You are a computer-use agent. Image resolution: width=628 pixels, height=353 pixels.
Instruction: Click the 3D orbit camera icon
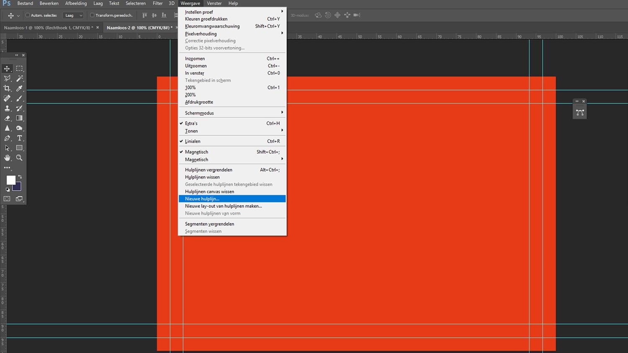[x=318, y=15]
